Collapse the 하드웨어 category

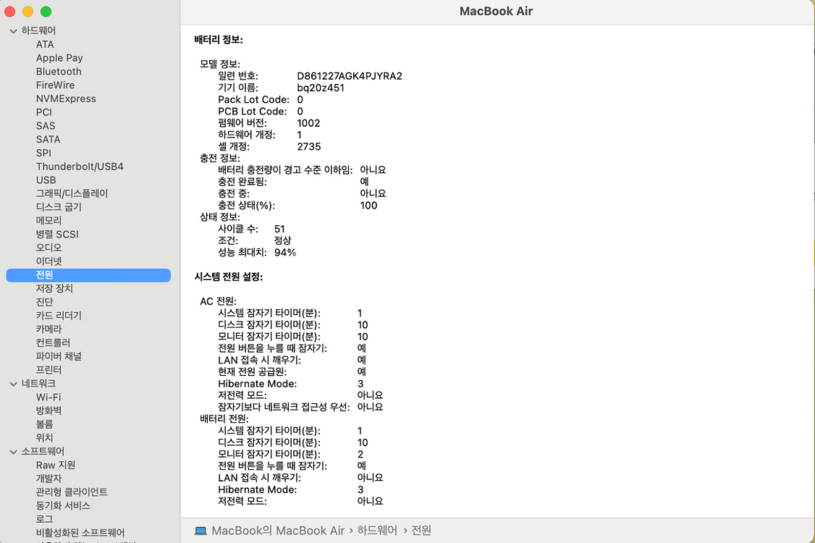coord(12,30)
